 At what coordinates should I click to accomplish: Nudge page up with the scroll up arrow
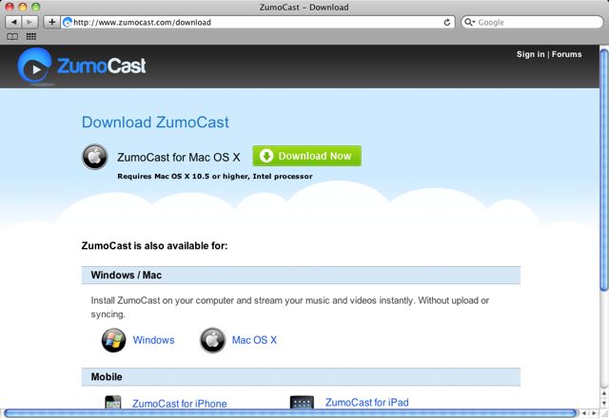[x=604, y=393]
